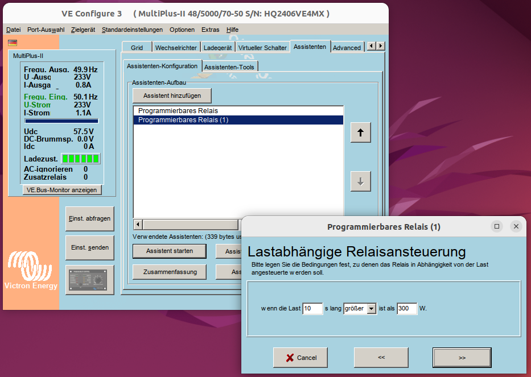
Task: Select Programmierbares Relais (1) list entry
Action: tap(238, 120)
